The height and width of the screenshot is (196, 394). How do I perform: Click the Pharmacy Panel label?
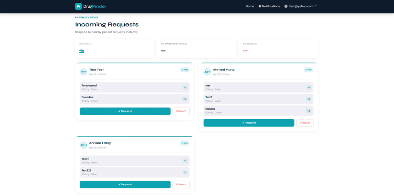(87, 18)
